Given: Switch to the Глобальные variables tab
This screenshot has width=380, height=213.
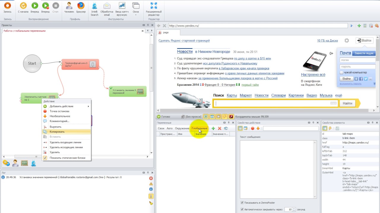Looking at the screenshot, I should pos(199,128).
